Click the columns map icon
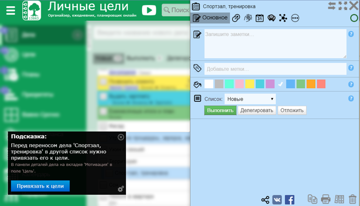Screen dimensions: 360x206 click(339, 199)
